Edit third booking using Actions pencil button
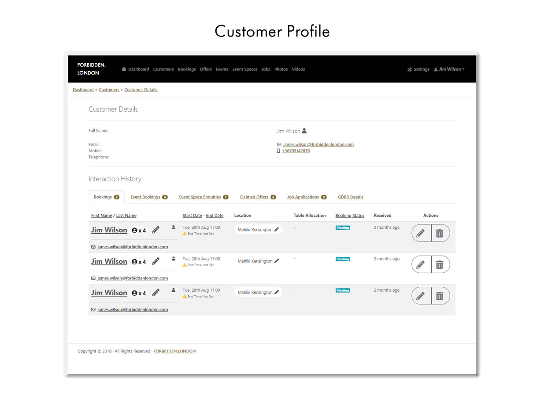The width and height of the screenshot is (544, 407). coord(421,296)
